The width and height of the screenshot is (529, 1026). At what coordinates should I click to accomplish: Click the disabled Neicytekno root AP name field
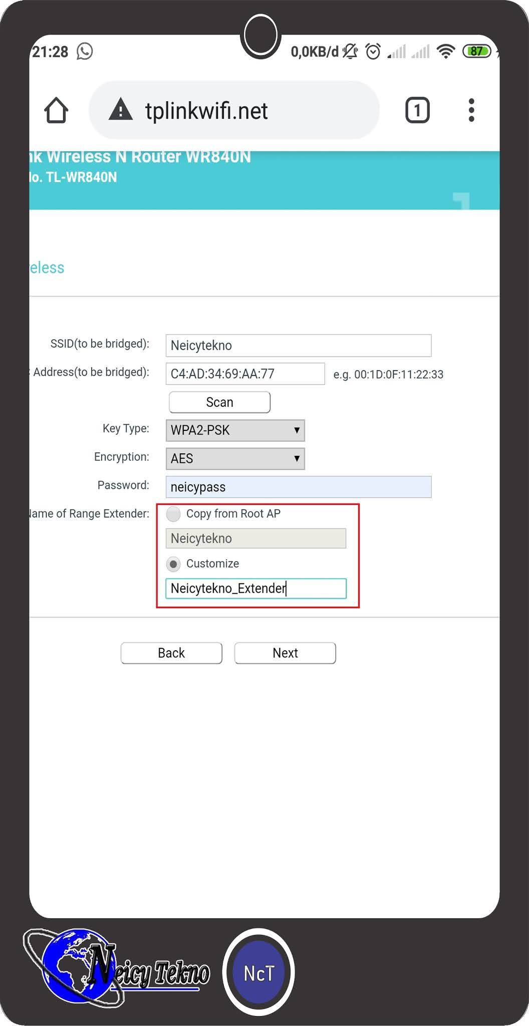256,539
